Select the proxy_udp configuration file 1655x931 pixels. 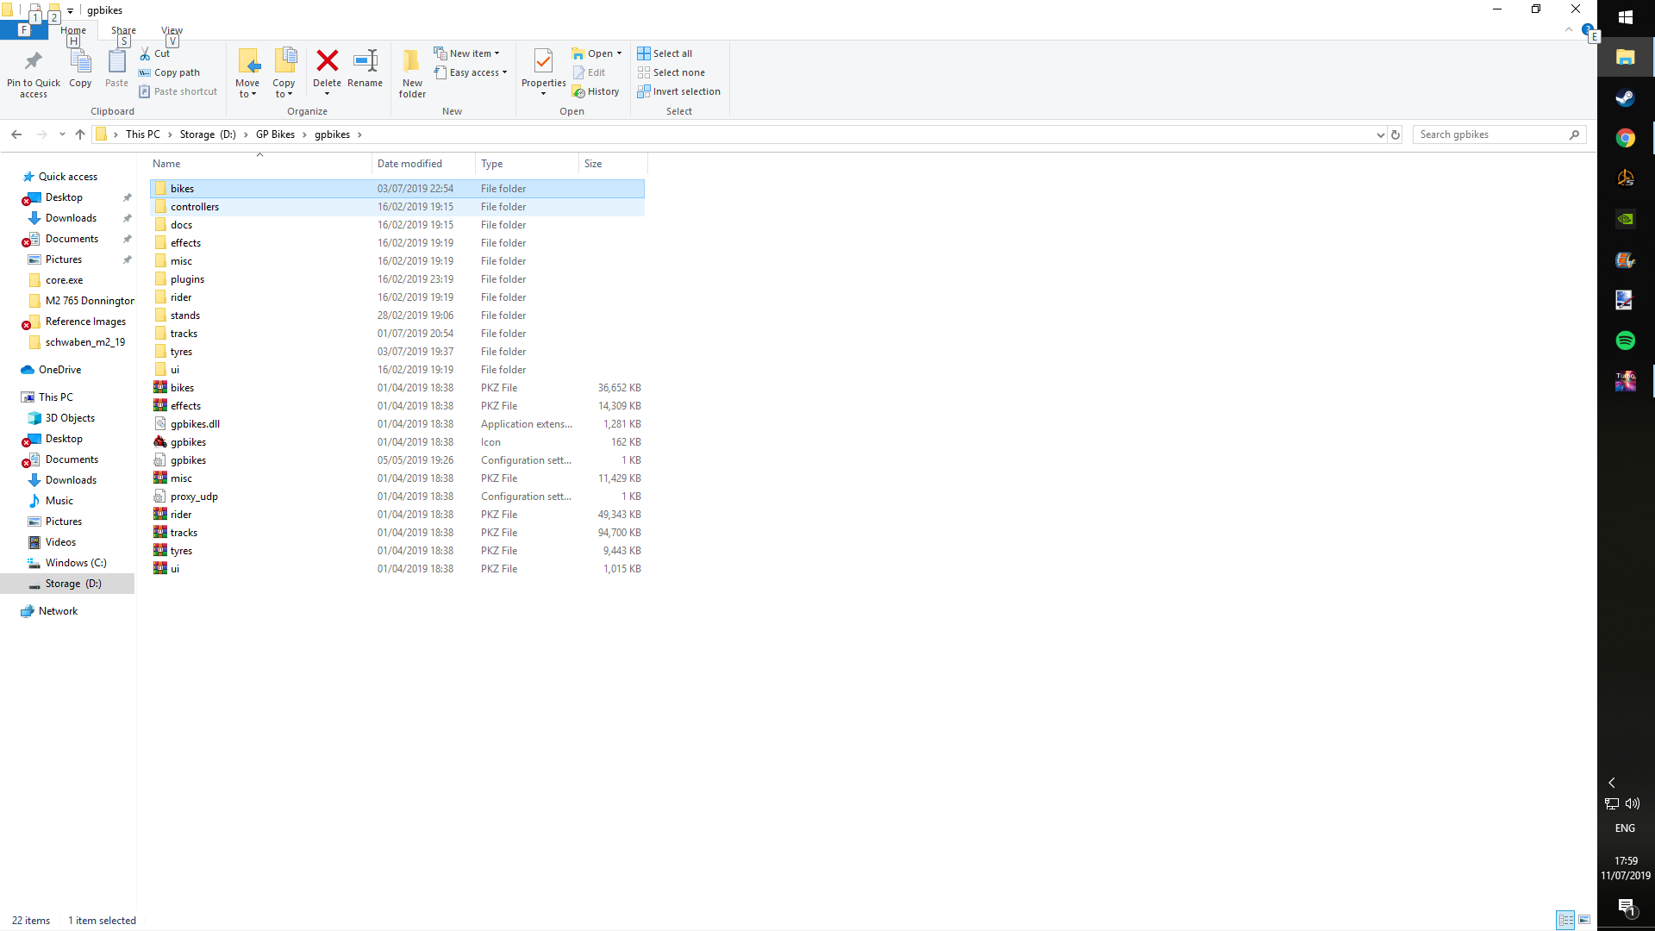click(x=397, y=497)
